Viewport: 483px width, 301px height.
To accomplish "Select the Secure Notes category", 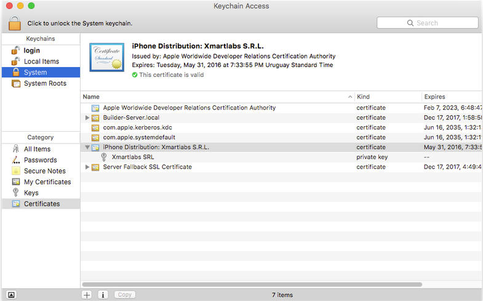I will click(x=44, y=171).
